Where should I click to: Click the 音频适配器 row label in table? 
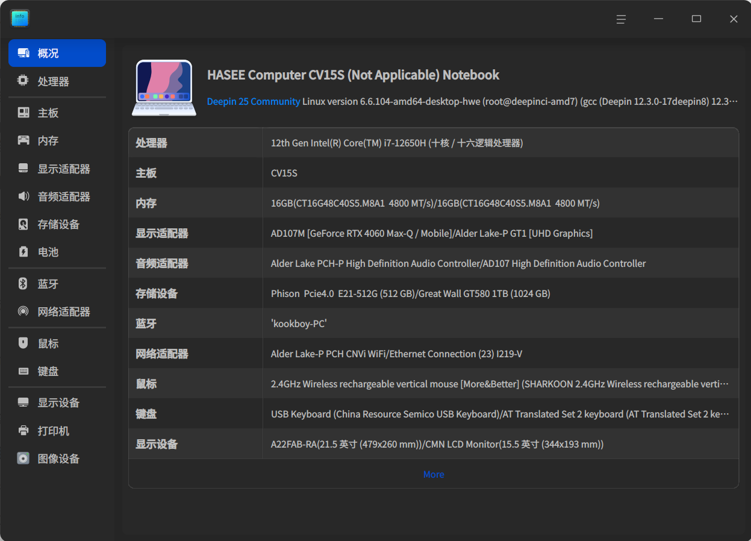(x=162, y=263)
